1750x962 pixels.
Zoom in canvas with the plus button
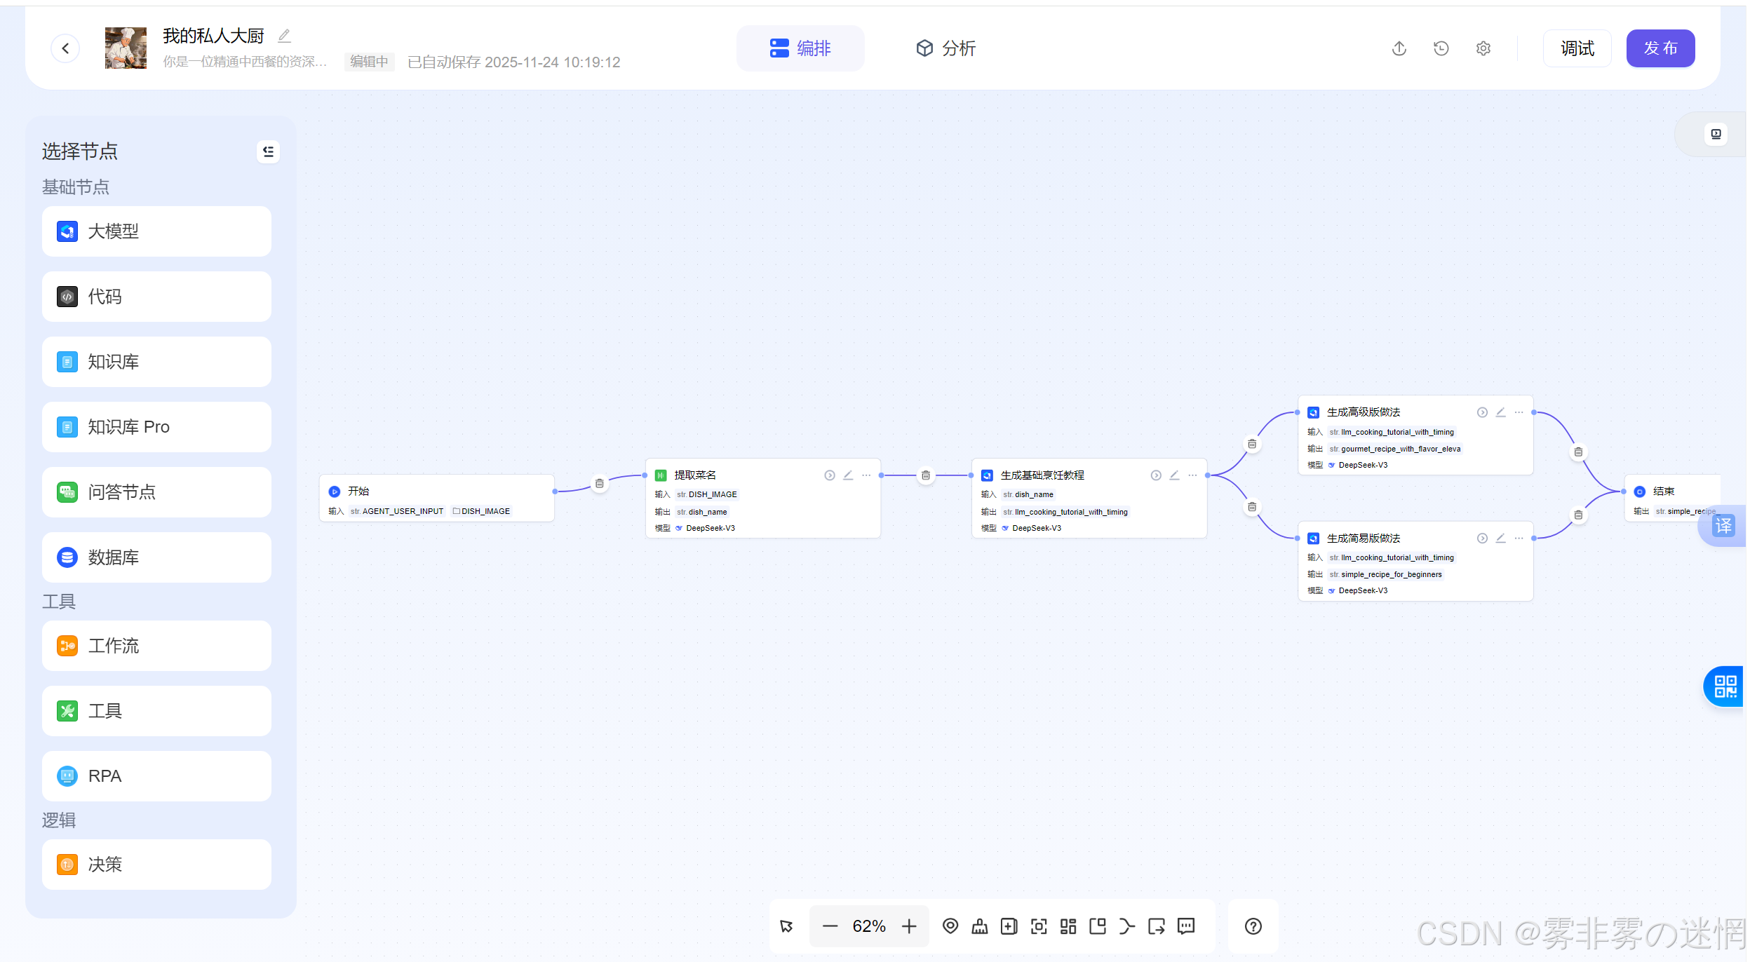tap(909, 926)
